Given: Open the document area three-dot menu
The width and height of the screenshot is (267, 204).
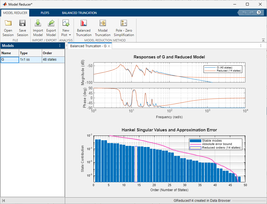Looking at the screenshot, I should click(x=261, y=46).
